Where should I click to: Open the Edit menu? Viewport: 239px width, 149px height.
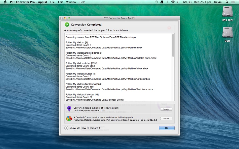click(x=60, y=2)
